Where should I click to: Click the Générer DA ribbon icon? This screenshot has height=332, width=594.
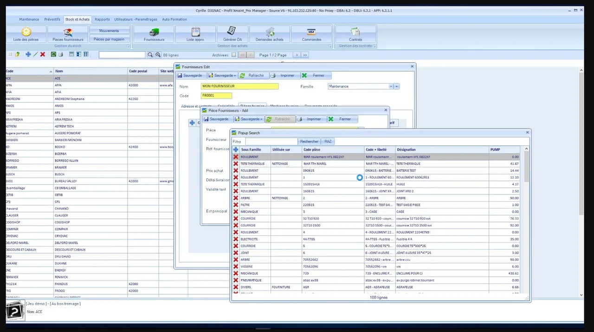[x=232, y=34]
